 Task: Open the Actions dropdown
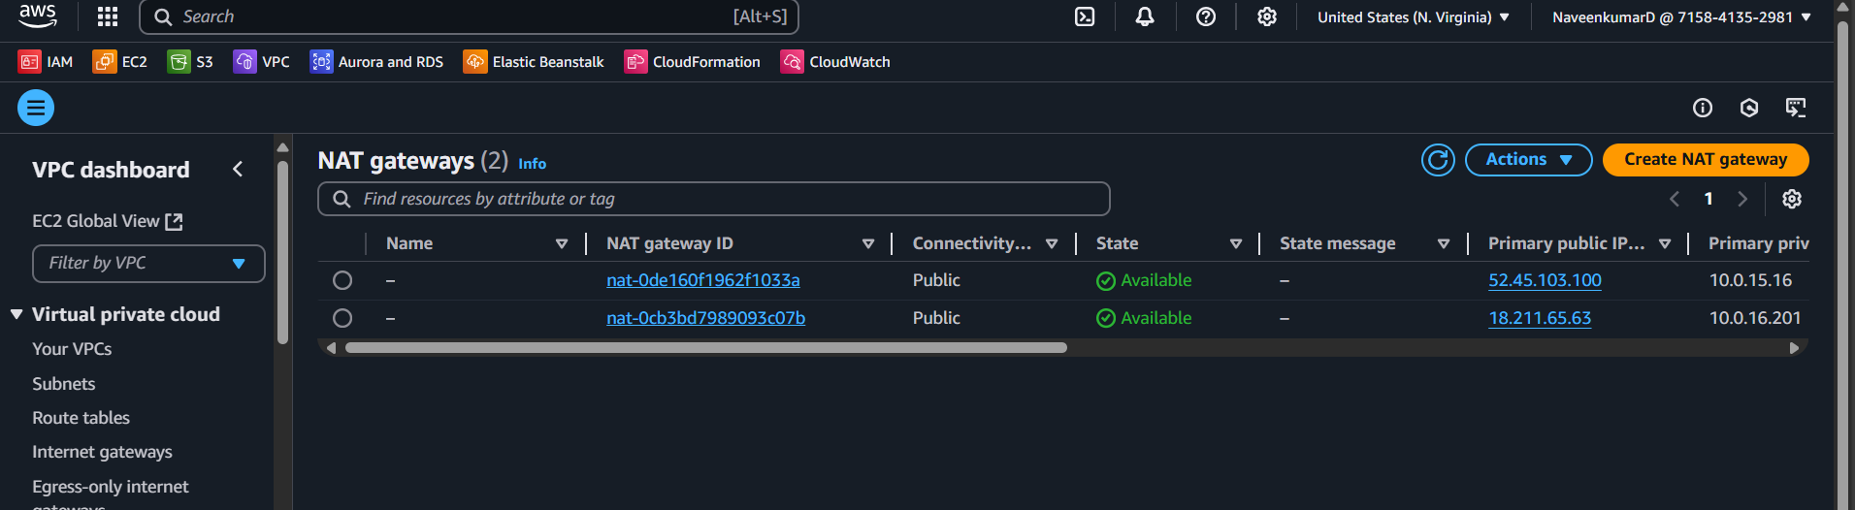click(1528, 160)
